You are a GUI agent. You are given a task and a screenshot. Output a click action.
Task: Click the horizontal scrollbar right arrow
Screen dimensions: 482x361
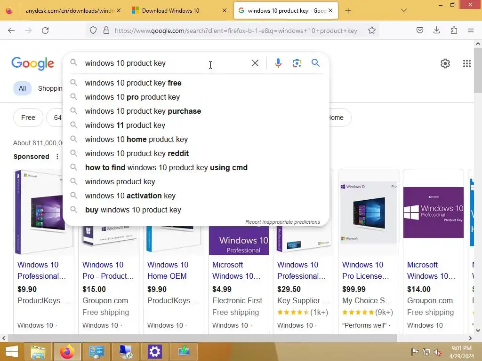(470, 338)
